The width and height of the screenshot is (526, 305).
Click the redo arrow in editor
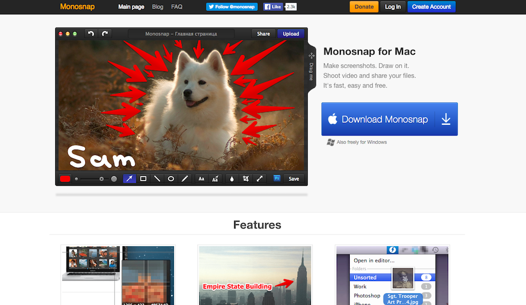(105, 34)
